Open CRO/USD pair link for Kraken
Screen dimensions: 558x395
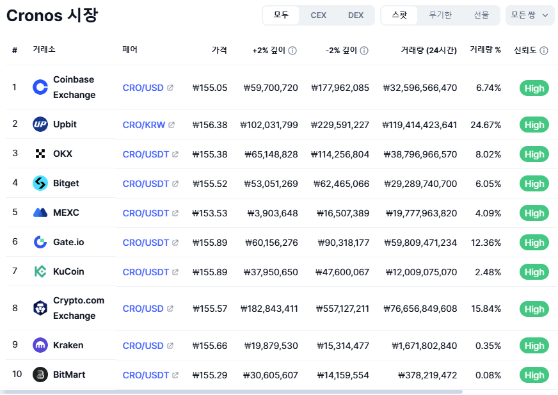click(x=143, y=346)
